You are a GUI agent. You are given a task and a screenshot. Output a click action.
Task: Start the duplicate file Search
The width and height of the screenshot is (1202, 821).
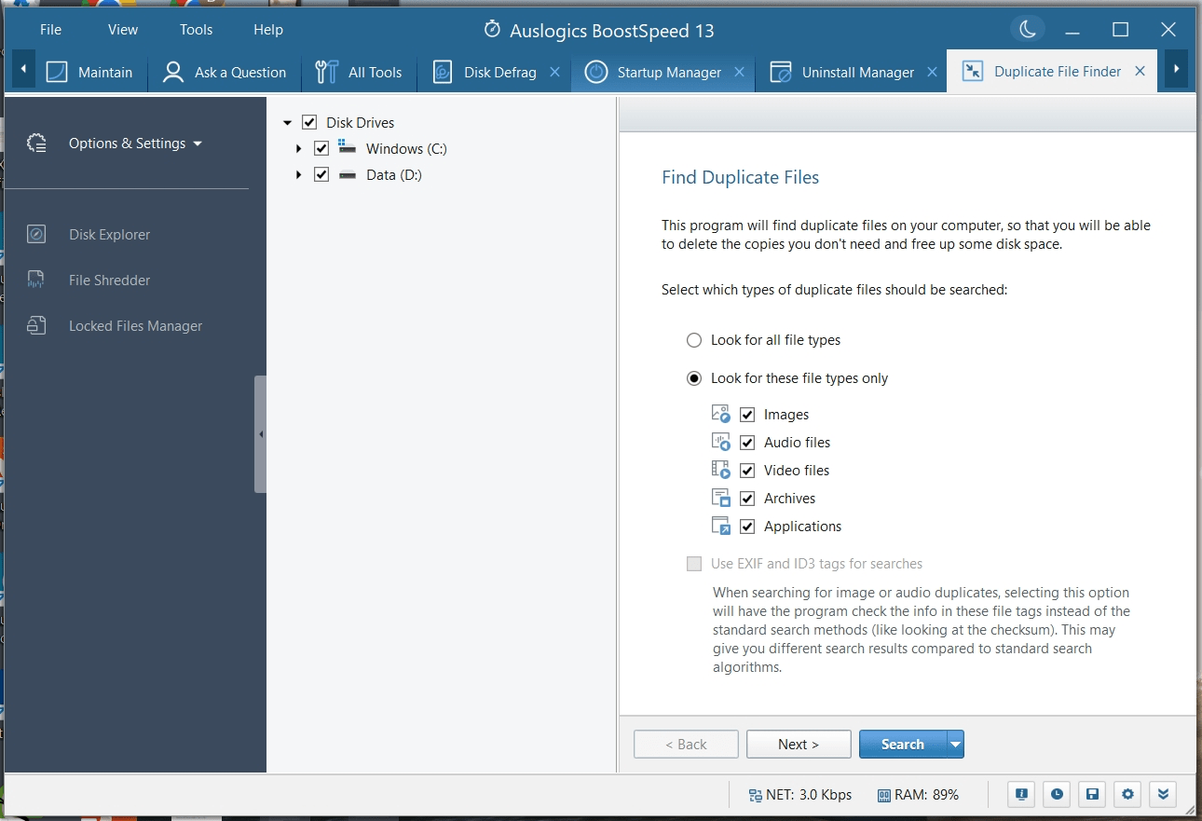(x=903, y=744)
